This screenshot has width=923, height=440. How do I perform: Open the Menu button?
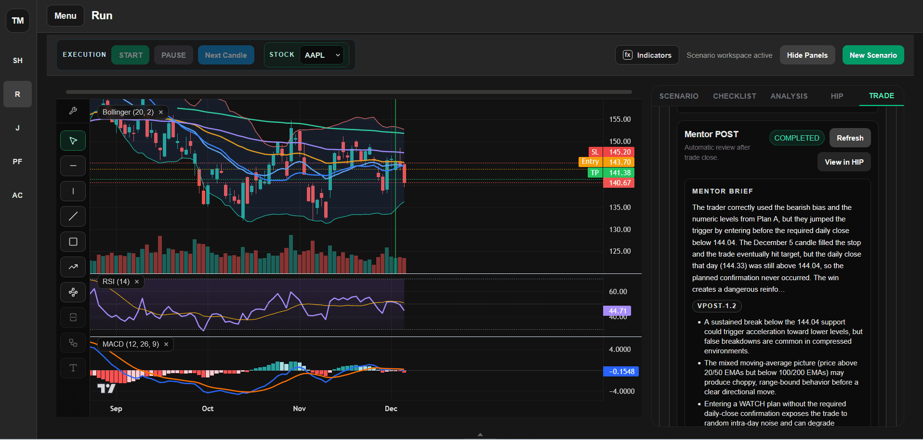(66, 16)
